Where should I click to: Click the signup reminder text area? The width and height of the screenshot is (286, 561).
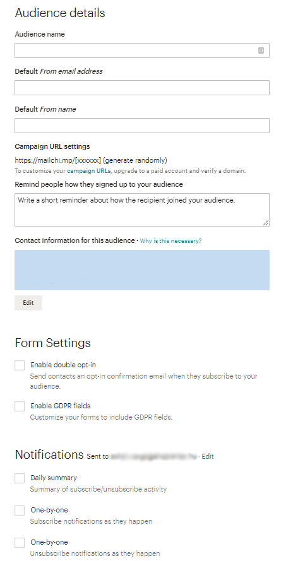[142, 210]
